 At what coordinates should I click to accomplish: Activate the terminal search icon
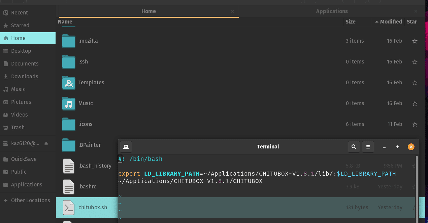pos(354,146)
